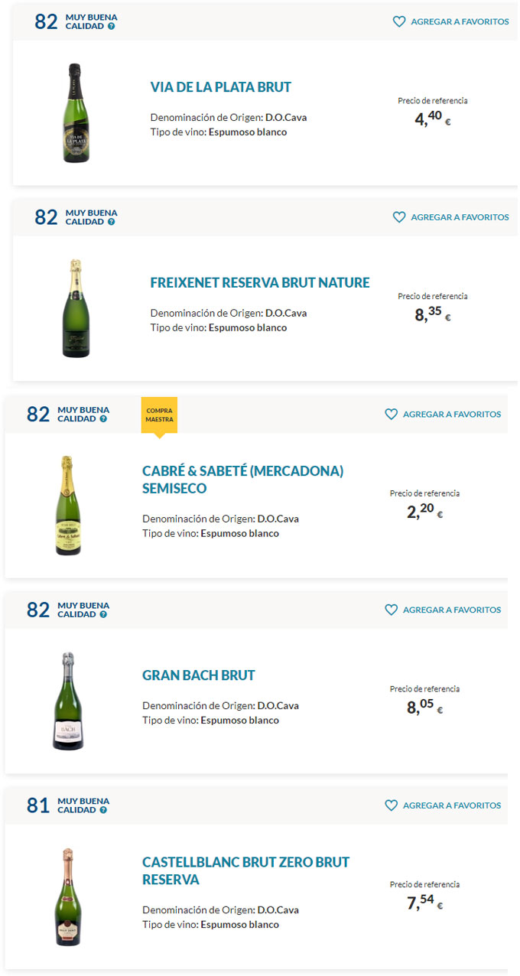
Task: Open Cabré & Sabeté (Mercadona) Semiseco link
Action: pos(242,480)
